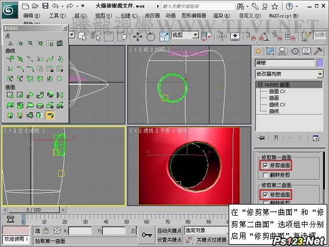Toggle the Percent Snap icon
329x247 pixels.
(x=278, y=37)
